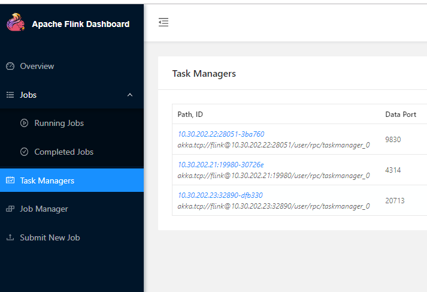The height and width of the screenshot is (292, 427).
Task: Collapse sidebar using the menu fold icon
Action: coord(163,22)
